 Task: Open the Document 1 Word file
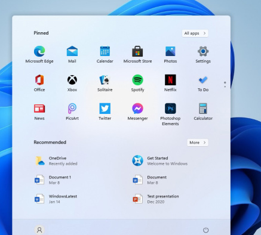[53, 180]
